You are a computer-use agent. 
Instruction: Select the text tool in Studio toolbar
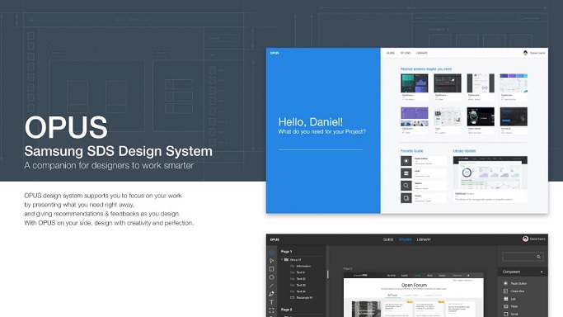tap(271, 302)
